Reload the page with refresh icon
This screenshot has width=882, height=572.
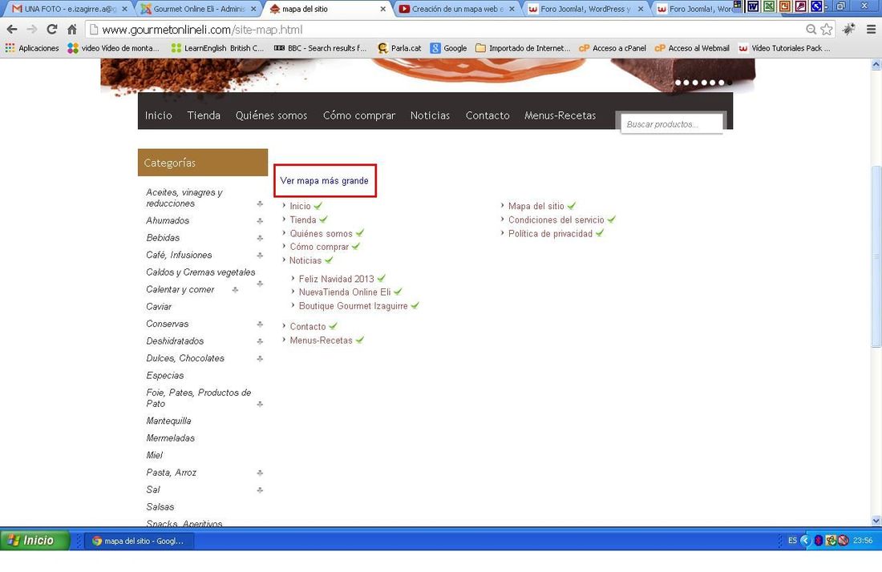coord(52,29)
